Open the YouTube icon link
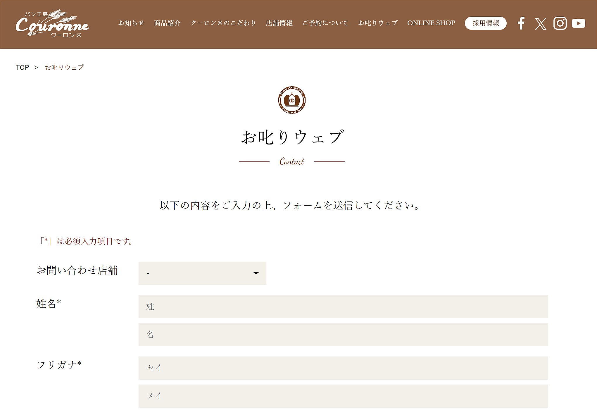Screen dimensions: 597x413 [x=578, y=23]
